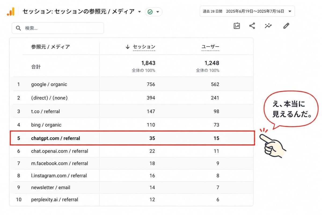This screenshot has height=215, width=322.
Task: Sort by the セッション column header
Action: tap(144, 47)
